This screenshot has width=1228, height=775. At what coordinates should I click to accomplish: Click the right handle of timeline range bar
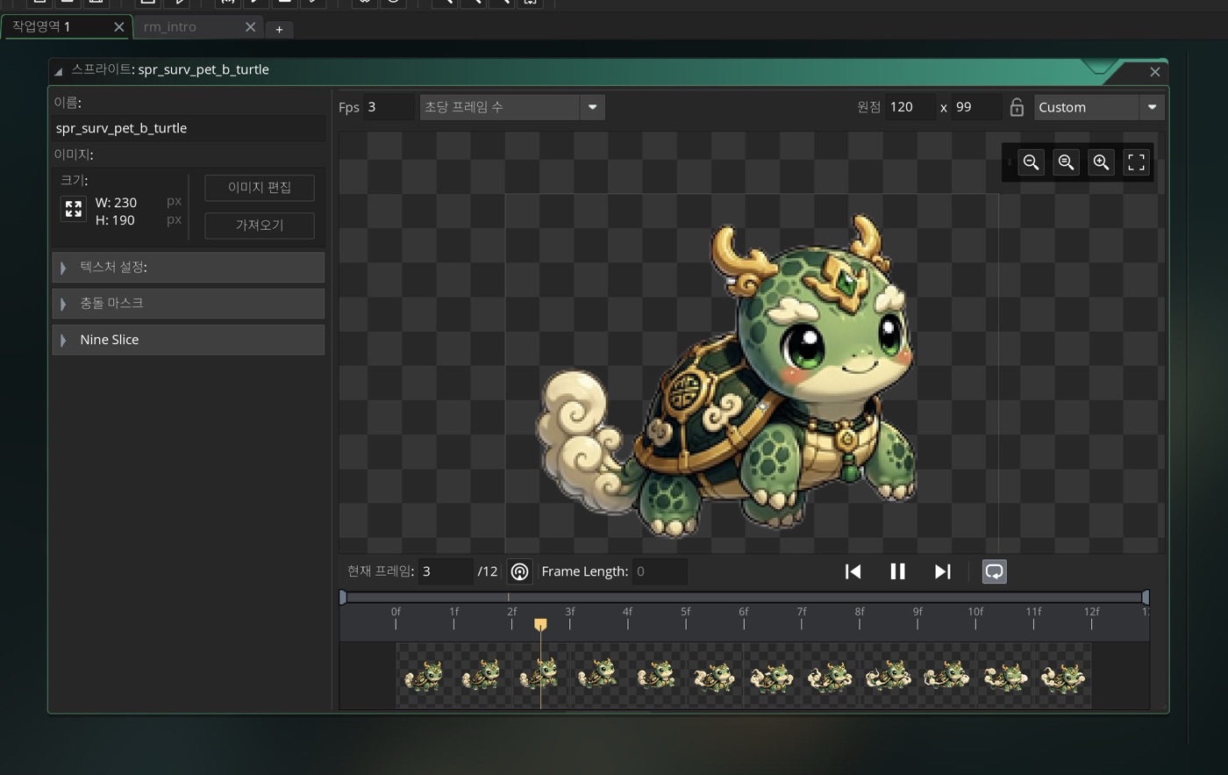pyautogui.click(x=1146, y=597)
